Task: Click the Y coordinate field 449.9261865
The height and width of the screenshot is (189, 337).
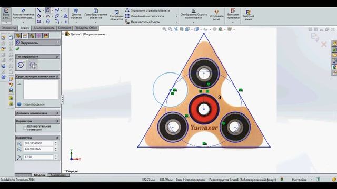Action: tap(38, 149)
